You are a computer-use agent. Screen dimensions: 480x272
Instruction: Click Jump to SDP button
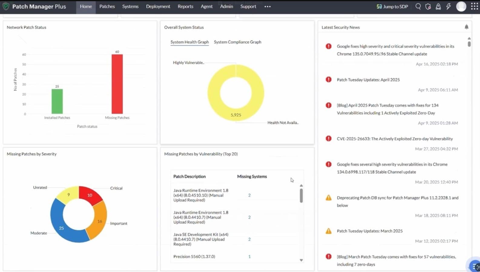point(392,6)
